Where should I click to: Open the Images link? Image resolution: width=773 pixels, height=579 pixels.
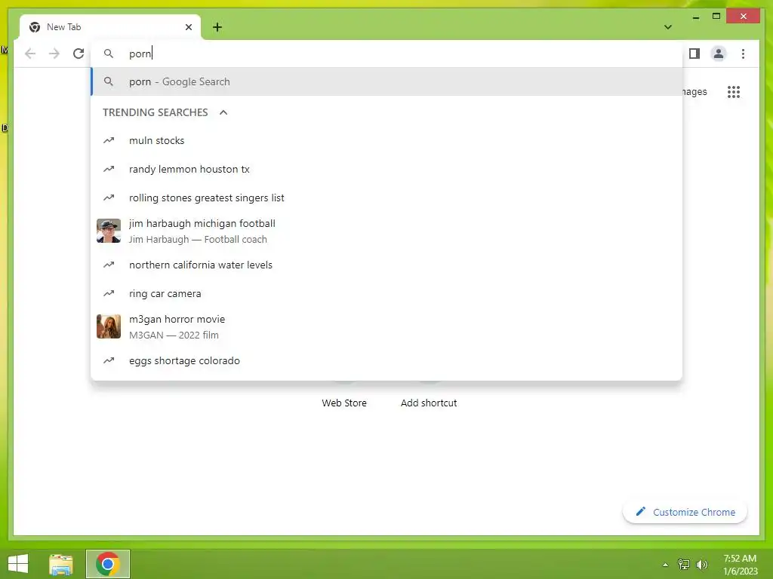tap(694, 92)
